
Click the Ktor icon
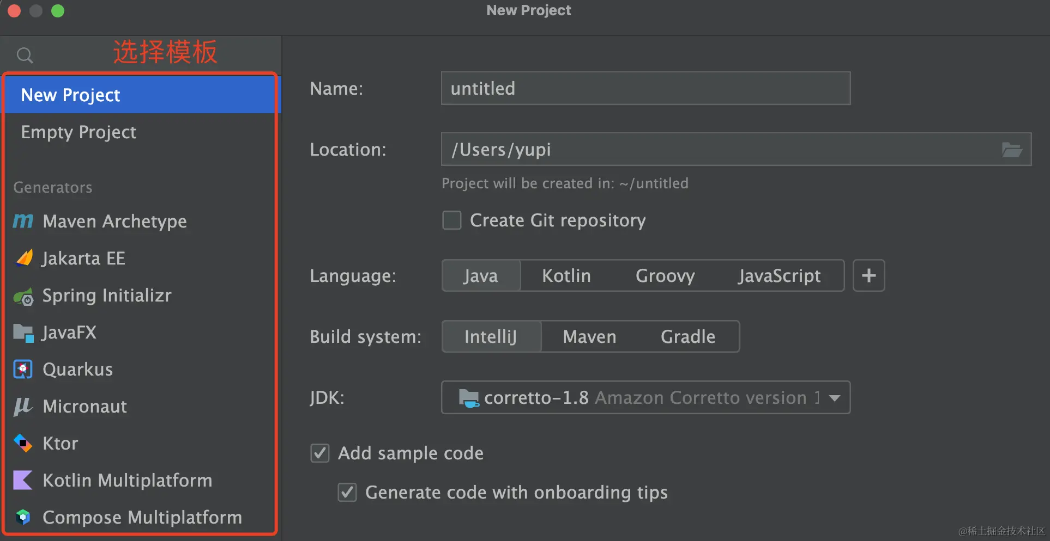(23, 443)
